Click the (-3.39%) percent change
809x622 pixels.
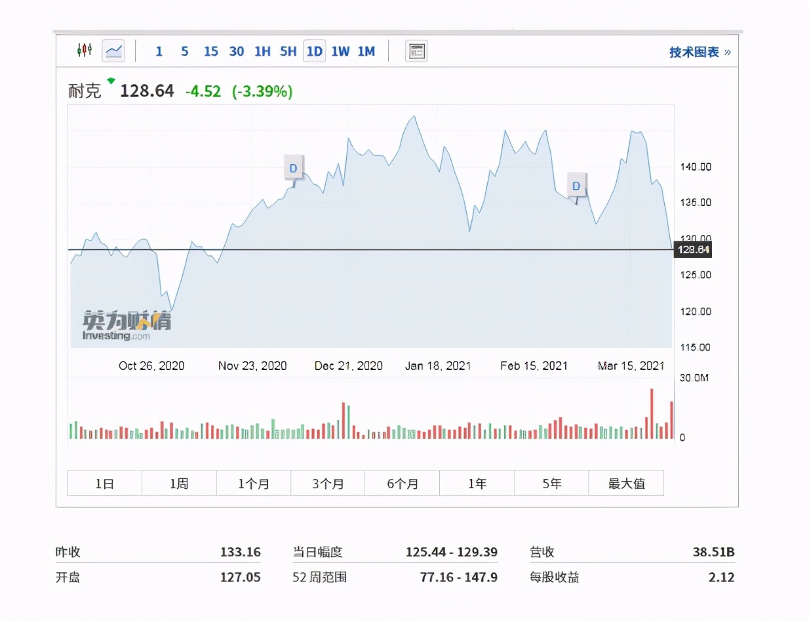[262, 91]
